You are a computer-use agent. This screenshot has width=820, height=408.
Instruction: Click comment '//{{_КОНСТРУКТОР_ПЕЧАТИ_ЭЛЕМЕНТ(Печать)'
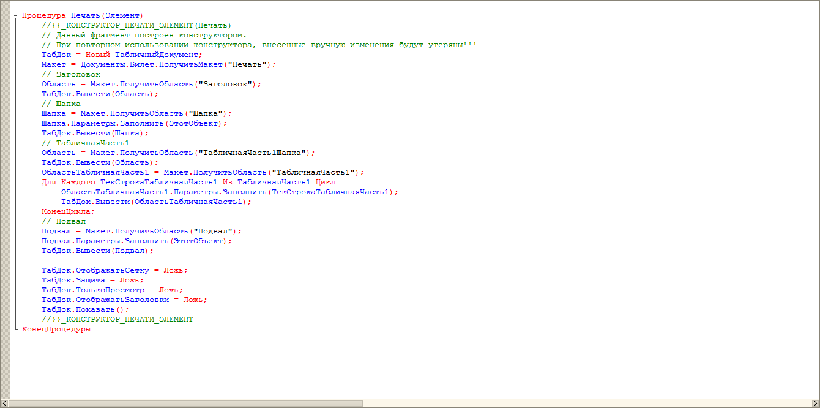coord(136,26)
